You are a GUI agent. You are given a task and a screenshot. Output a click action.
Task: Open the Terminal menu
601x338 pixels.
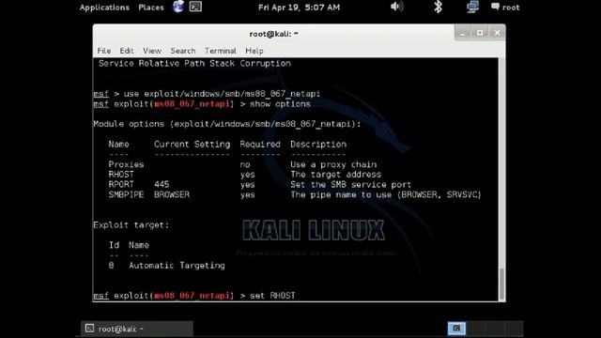[x=221, y=51]
